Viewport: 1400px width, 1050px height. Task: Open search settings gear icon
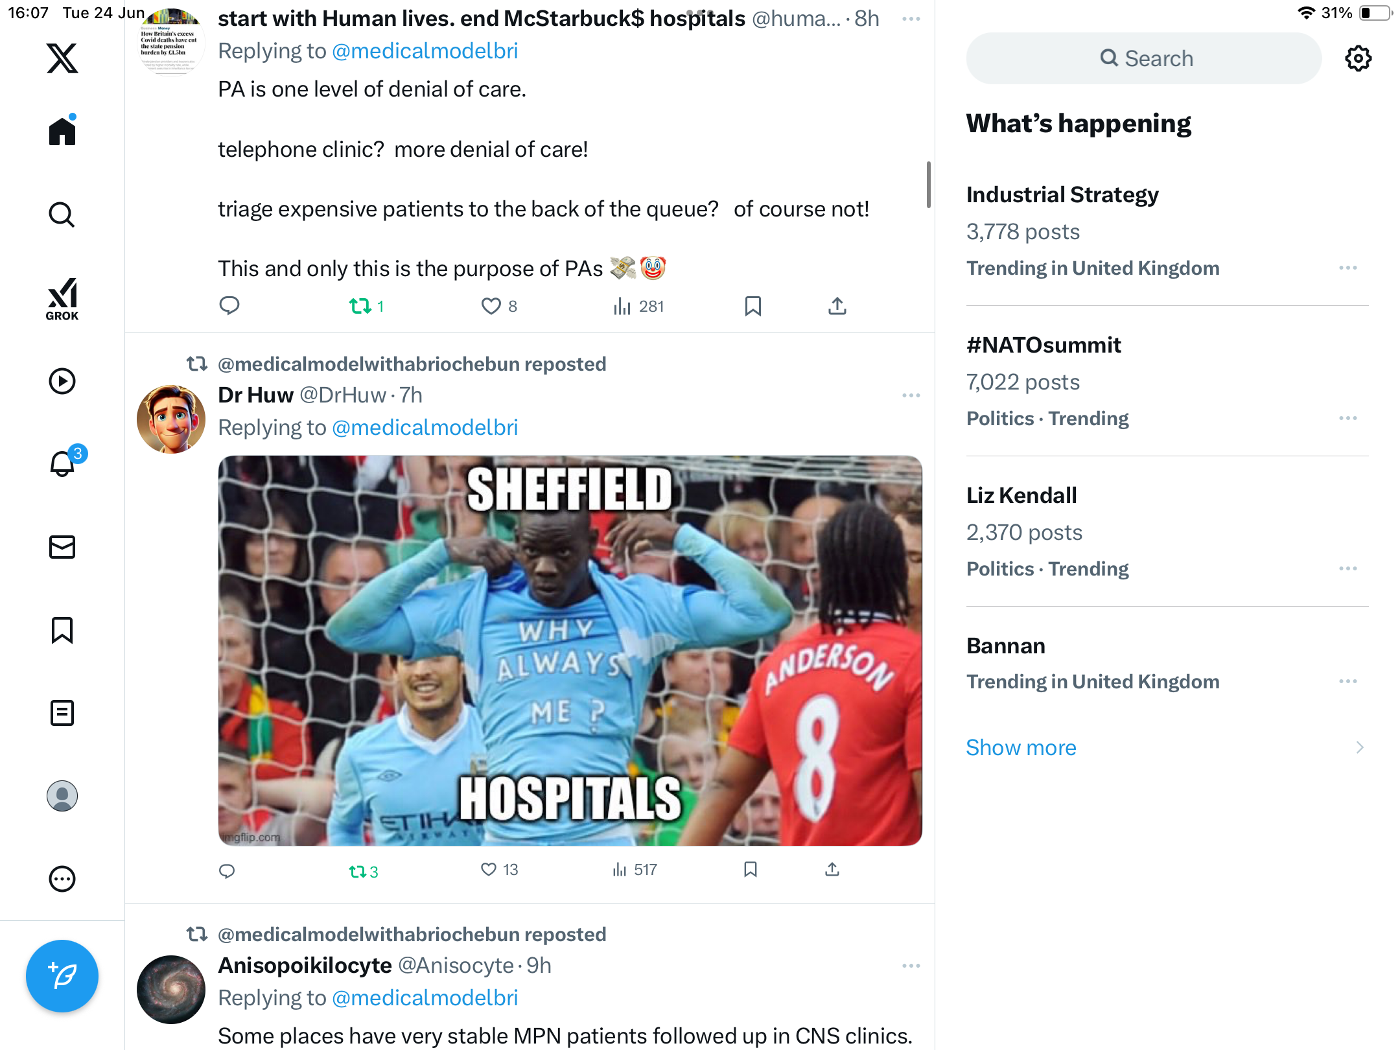(1358, 58)
